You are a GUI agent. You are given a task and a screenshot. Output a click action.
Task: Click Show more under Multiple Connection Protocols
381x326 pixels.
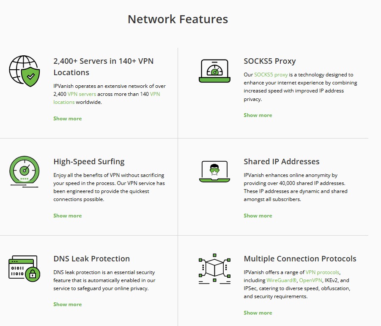(258, 312)
